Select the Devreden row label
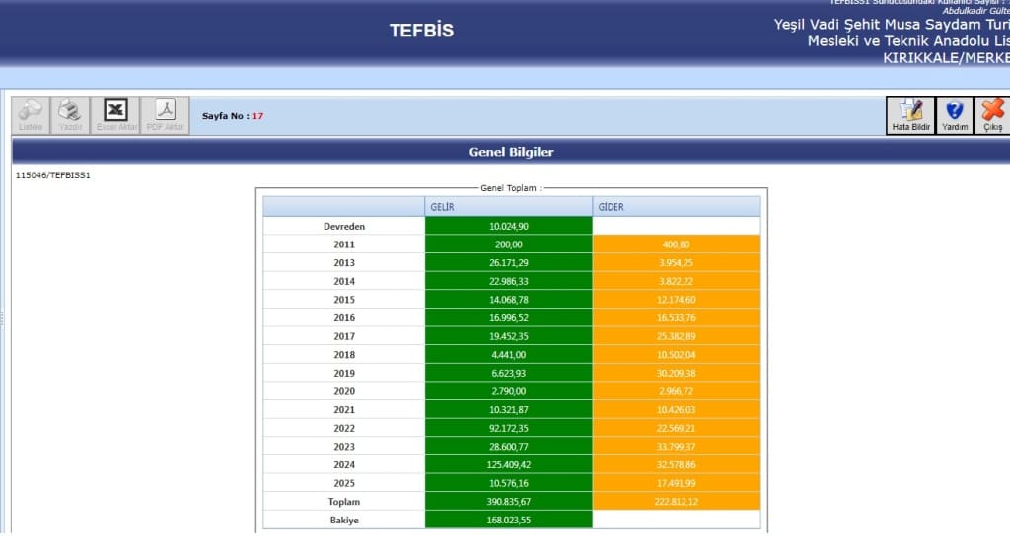1010x557 pixels. [x=344, y=226]
